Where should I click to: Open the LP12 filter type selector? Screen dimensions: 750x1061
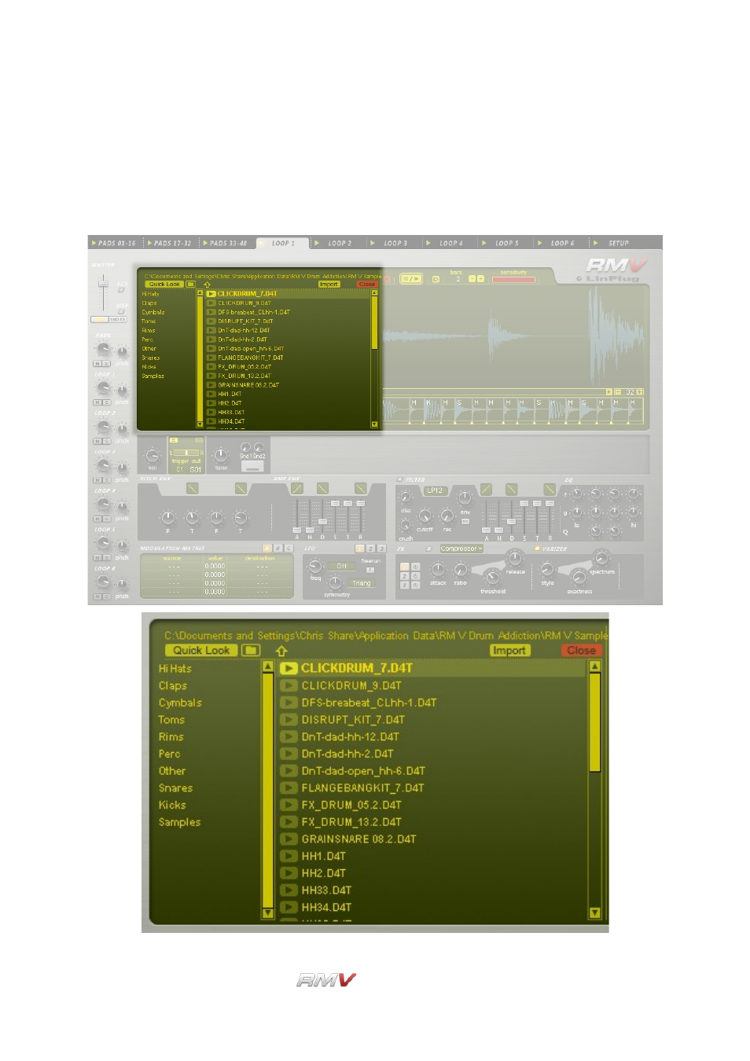pyautogui.click(x=434, y=490)
